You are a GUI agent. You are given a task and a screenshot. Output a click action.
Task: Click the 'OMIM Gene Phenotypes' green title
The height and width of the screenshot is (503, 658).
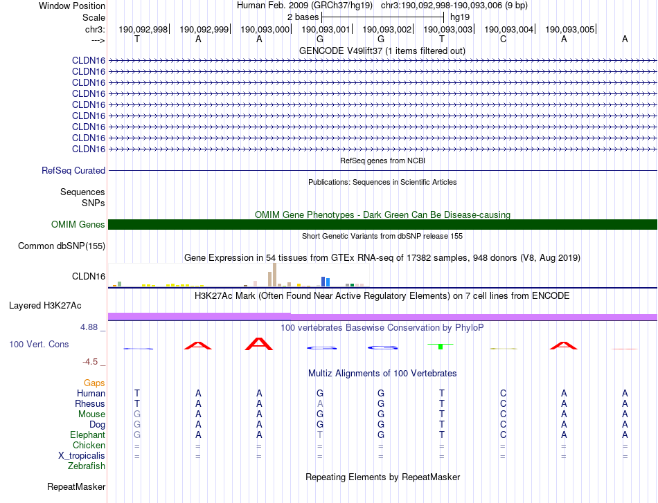tap(382, 214)
